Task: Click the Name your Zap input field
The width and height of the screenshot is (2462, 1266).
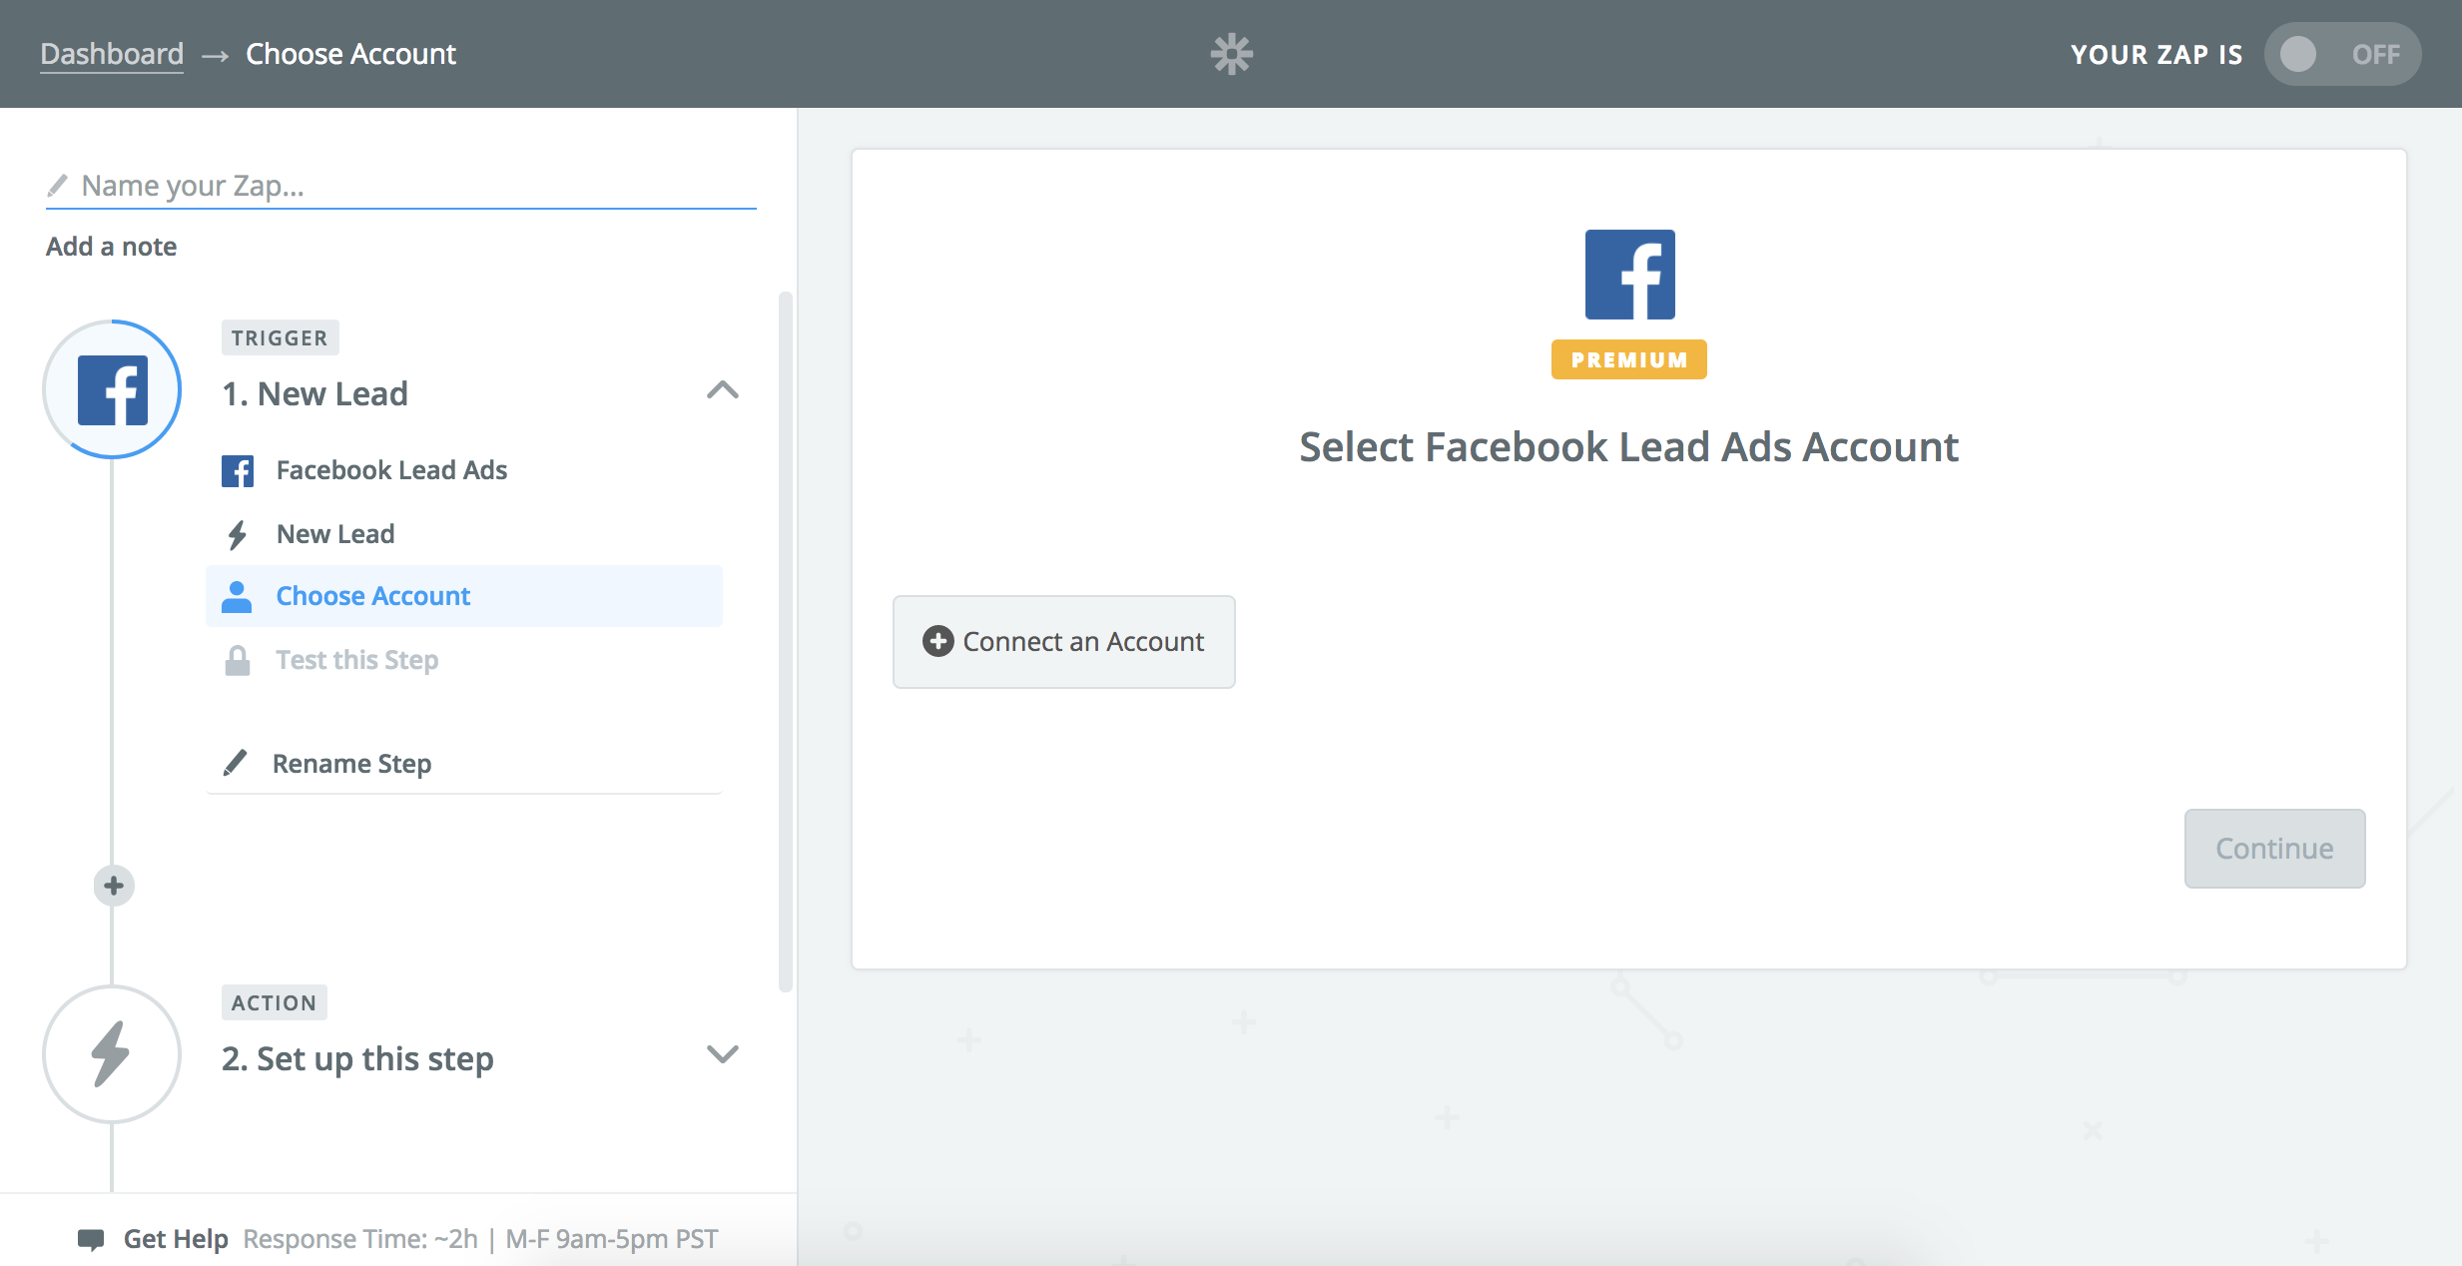Action: (x=401, y=186)
